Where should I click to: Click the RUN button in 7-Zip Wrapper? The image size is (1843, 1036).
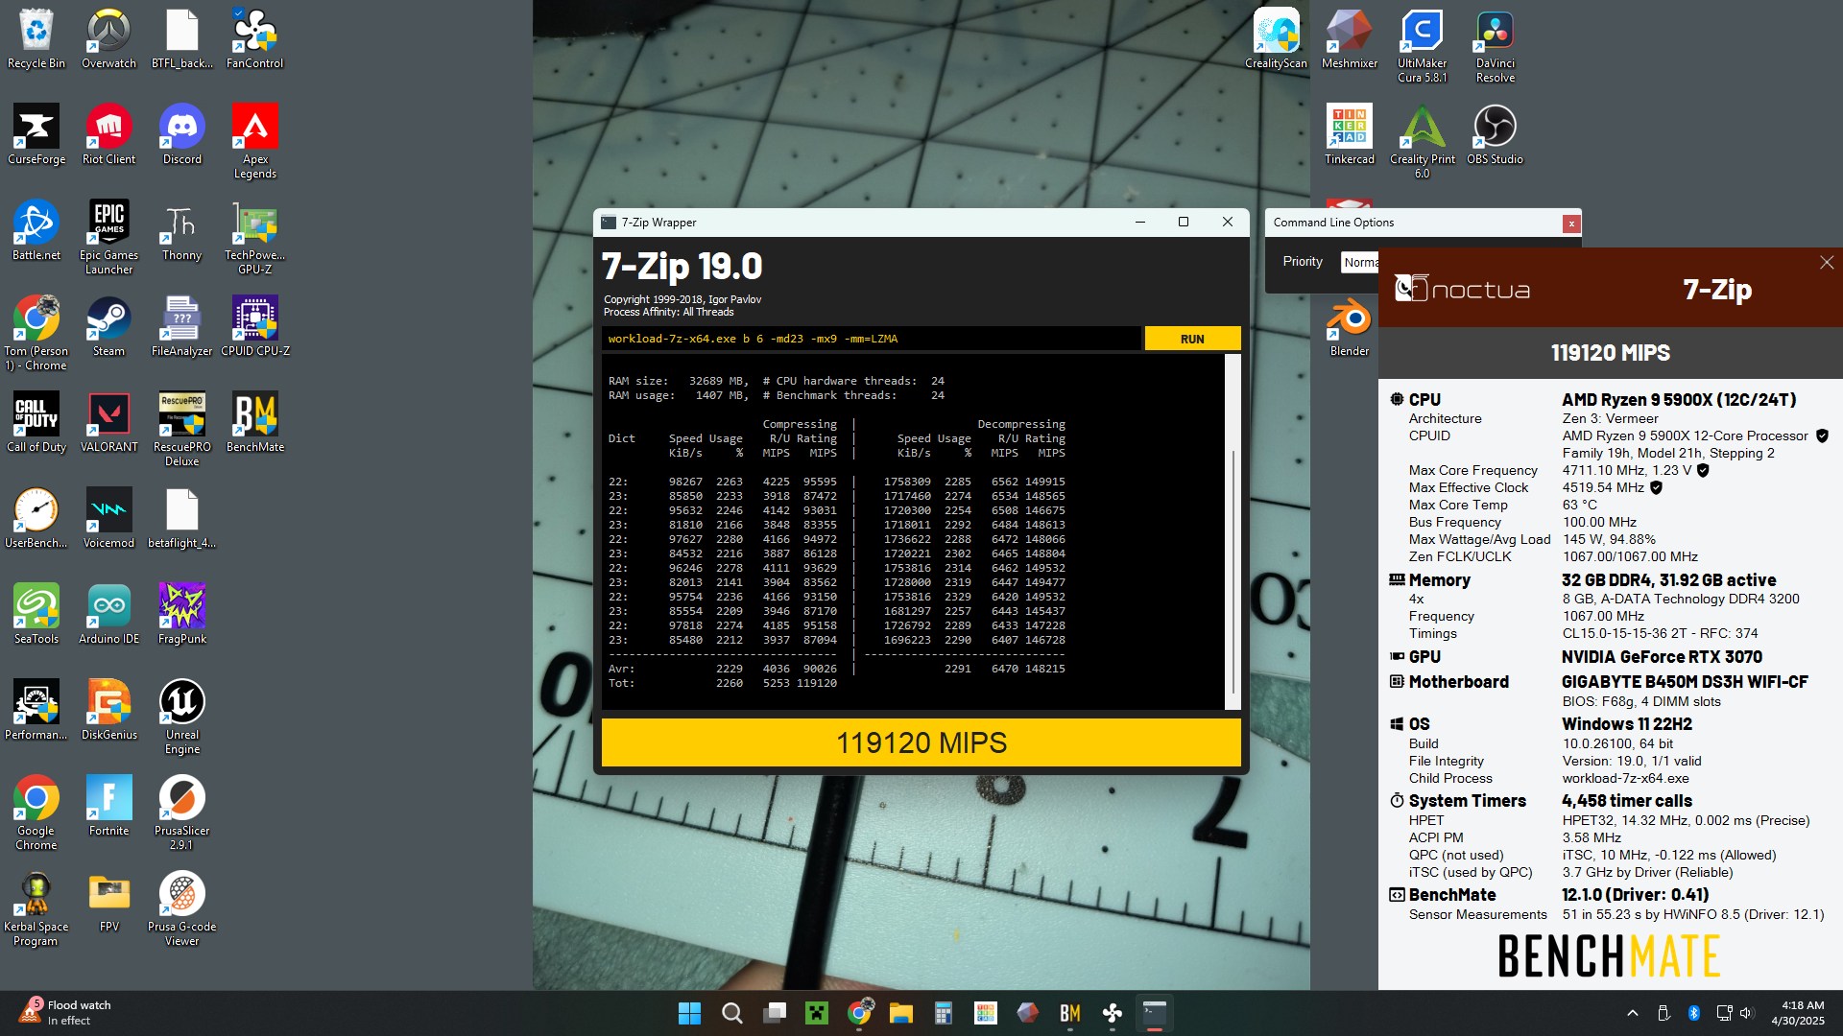coord(1192,339)
